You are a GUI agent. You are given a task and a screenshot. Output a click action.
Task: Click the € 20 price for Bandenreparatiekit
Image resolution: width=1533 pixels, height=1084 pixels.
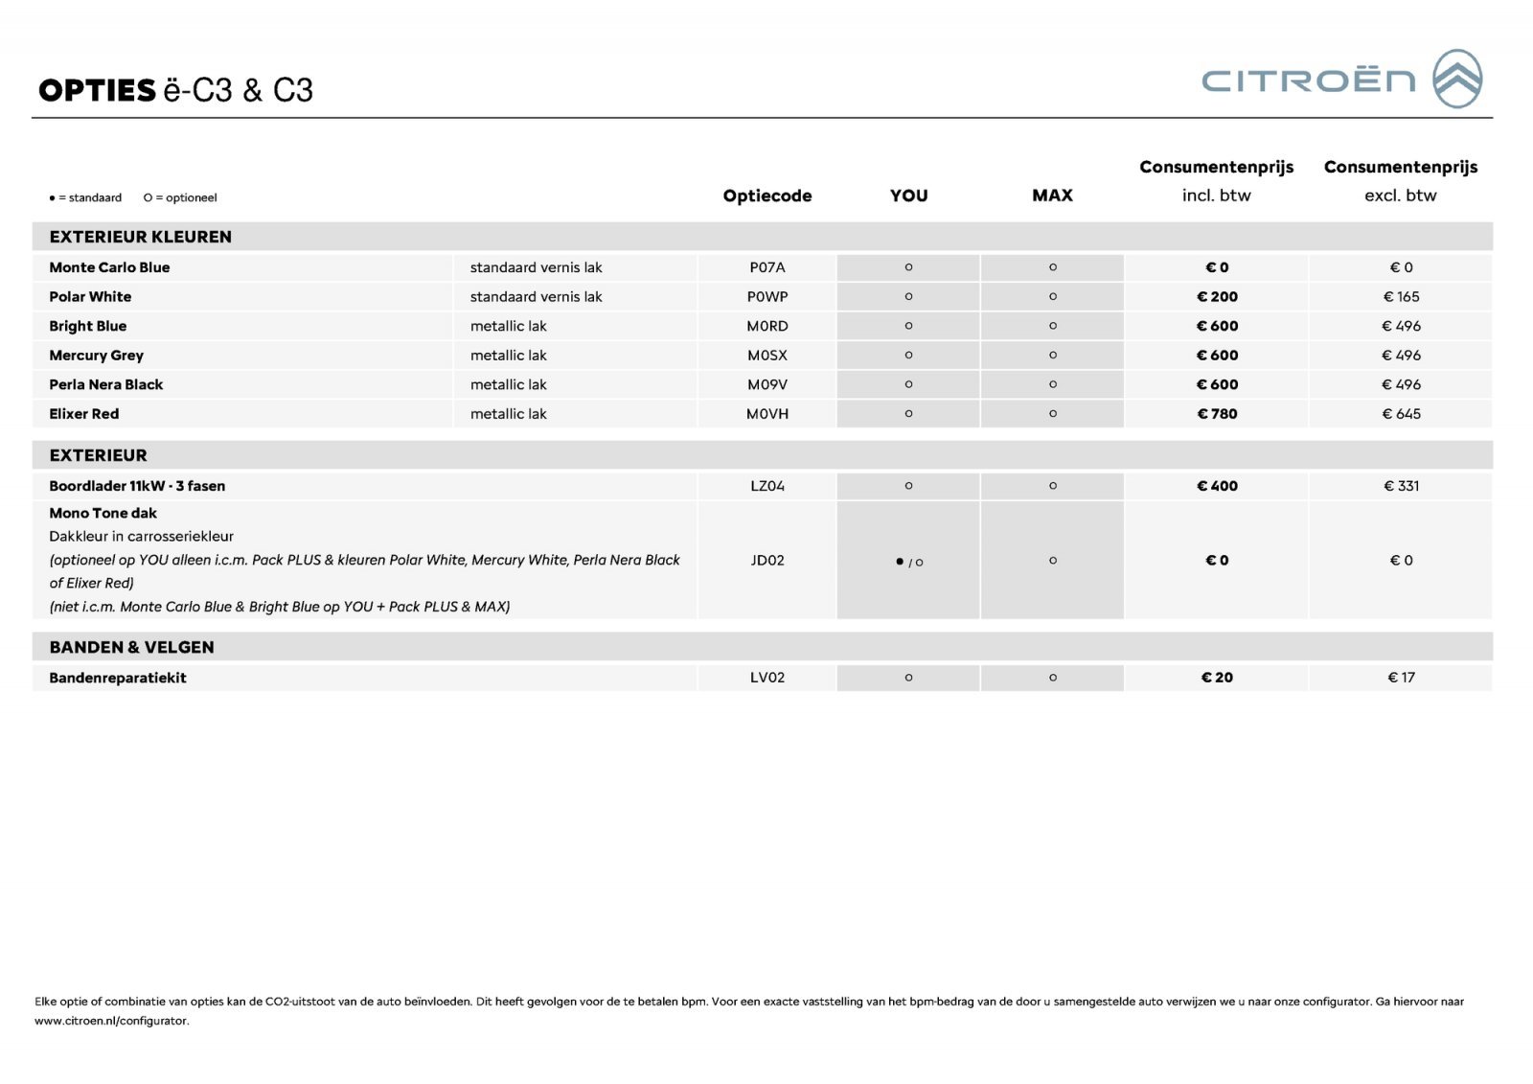1217,678
